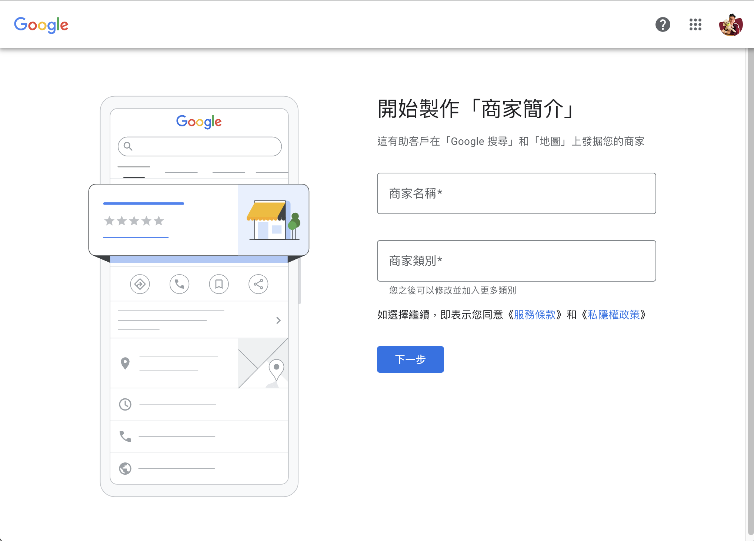Open the 商家類別 category field

pyautogui.click(x=516, y=261)
